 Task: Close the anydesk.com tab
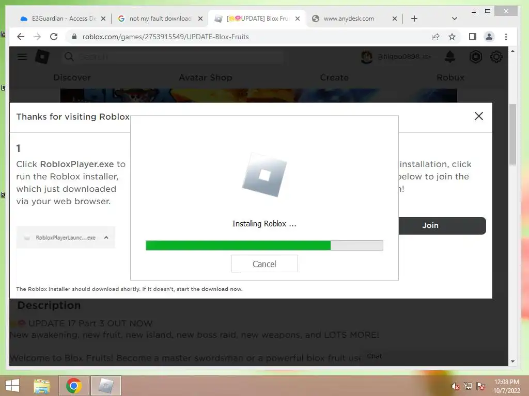point(394,19)
